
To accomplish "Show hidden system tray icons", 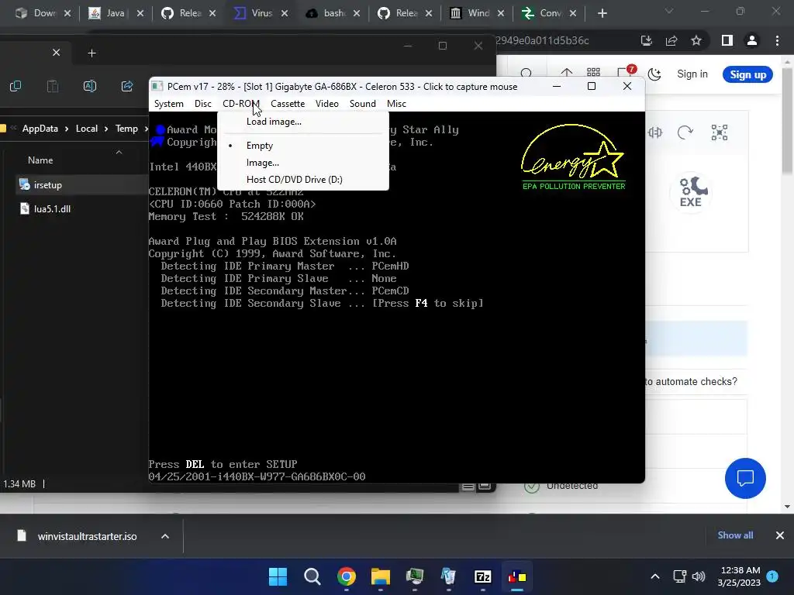I will [654, 576].
